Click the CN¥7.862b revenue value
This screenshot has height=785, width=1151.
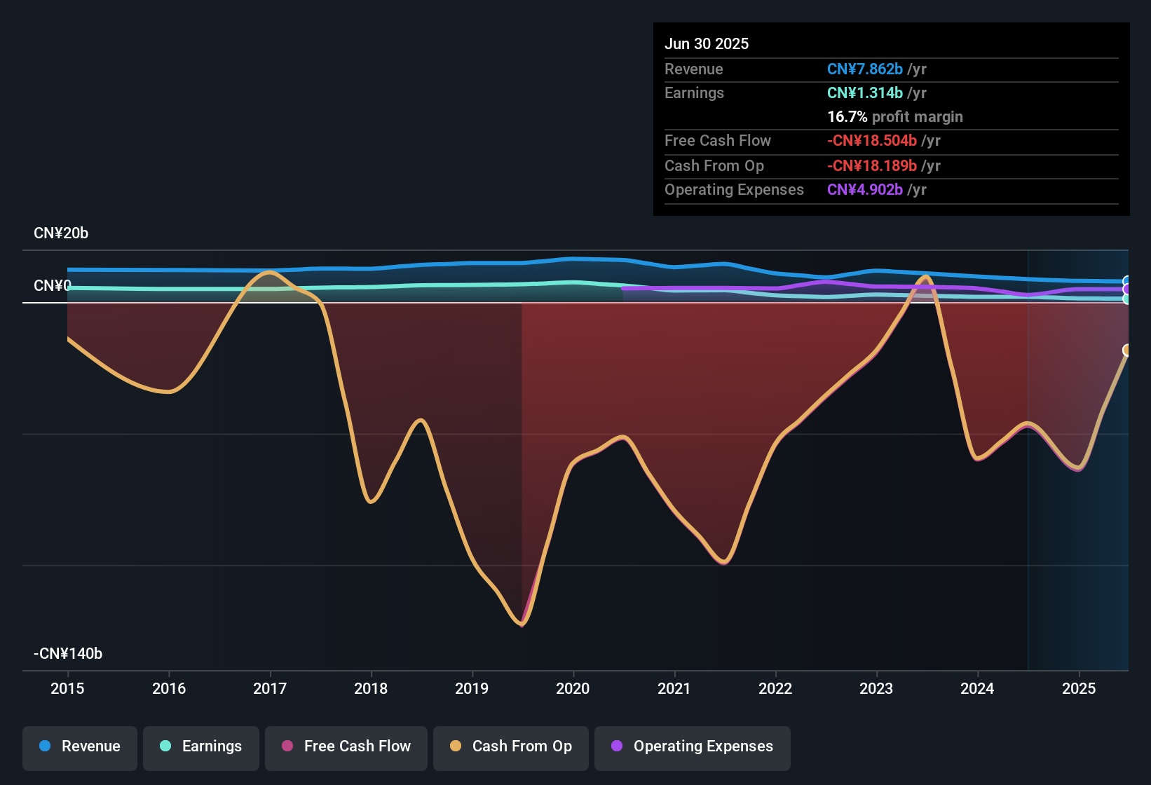[x=865, y=69]
